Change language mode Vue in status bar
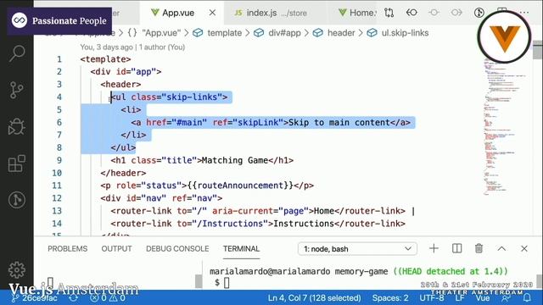Viewport: 543px width, 305px height. point(483,297)
